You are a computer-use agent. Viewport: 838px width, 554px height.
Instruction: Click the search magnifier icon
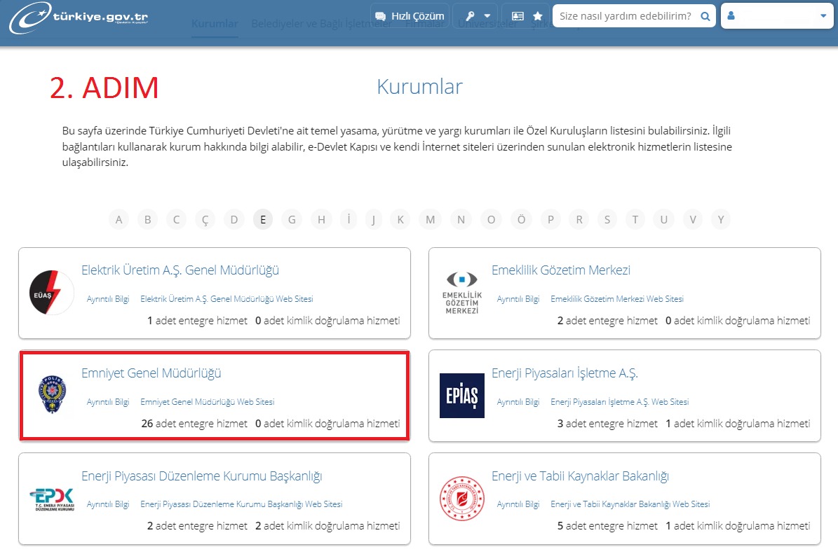(705, 15)
